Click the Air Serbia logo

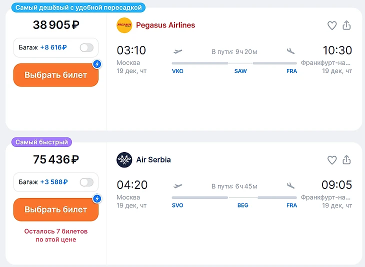pyautogui.click(x=124, y=160)
